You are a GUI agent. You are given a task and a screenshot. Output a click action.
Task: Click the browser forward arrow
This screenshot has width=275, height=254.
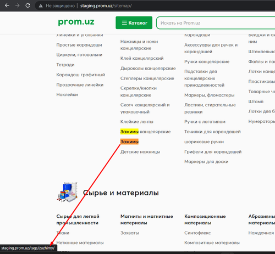coord(18,5)
